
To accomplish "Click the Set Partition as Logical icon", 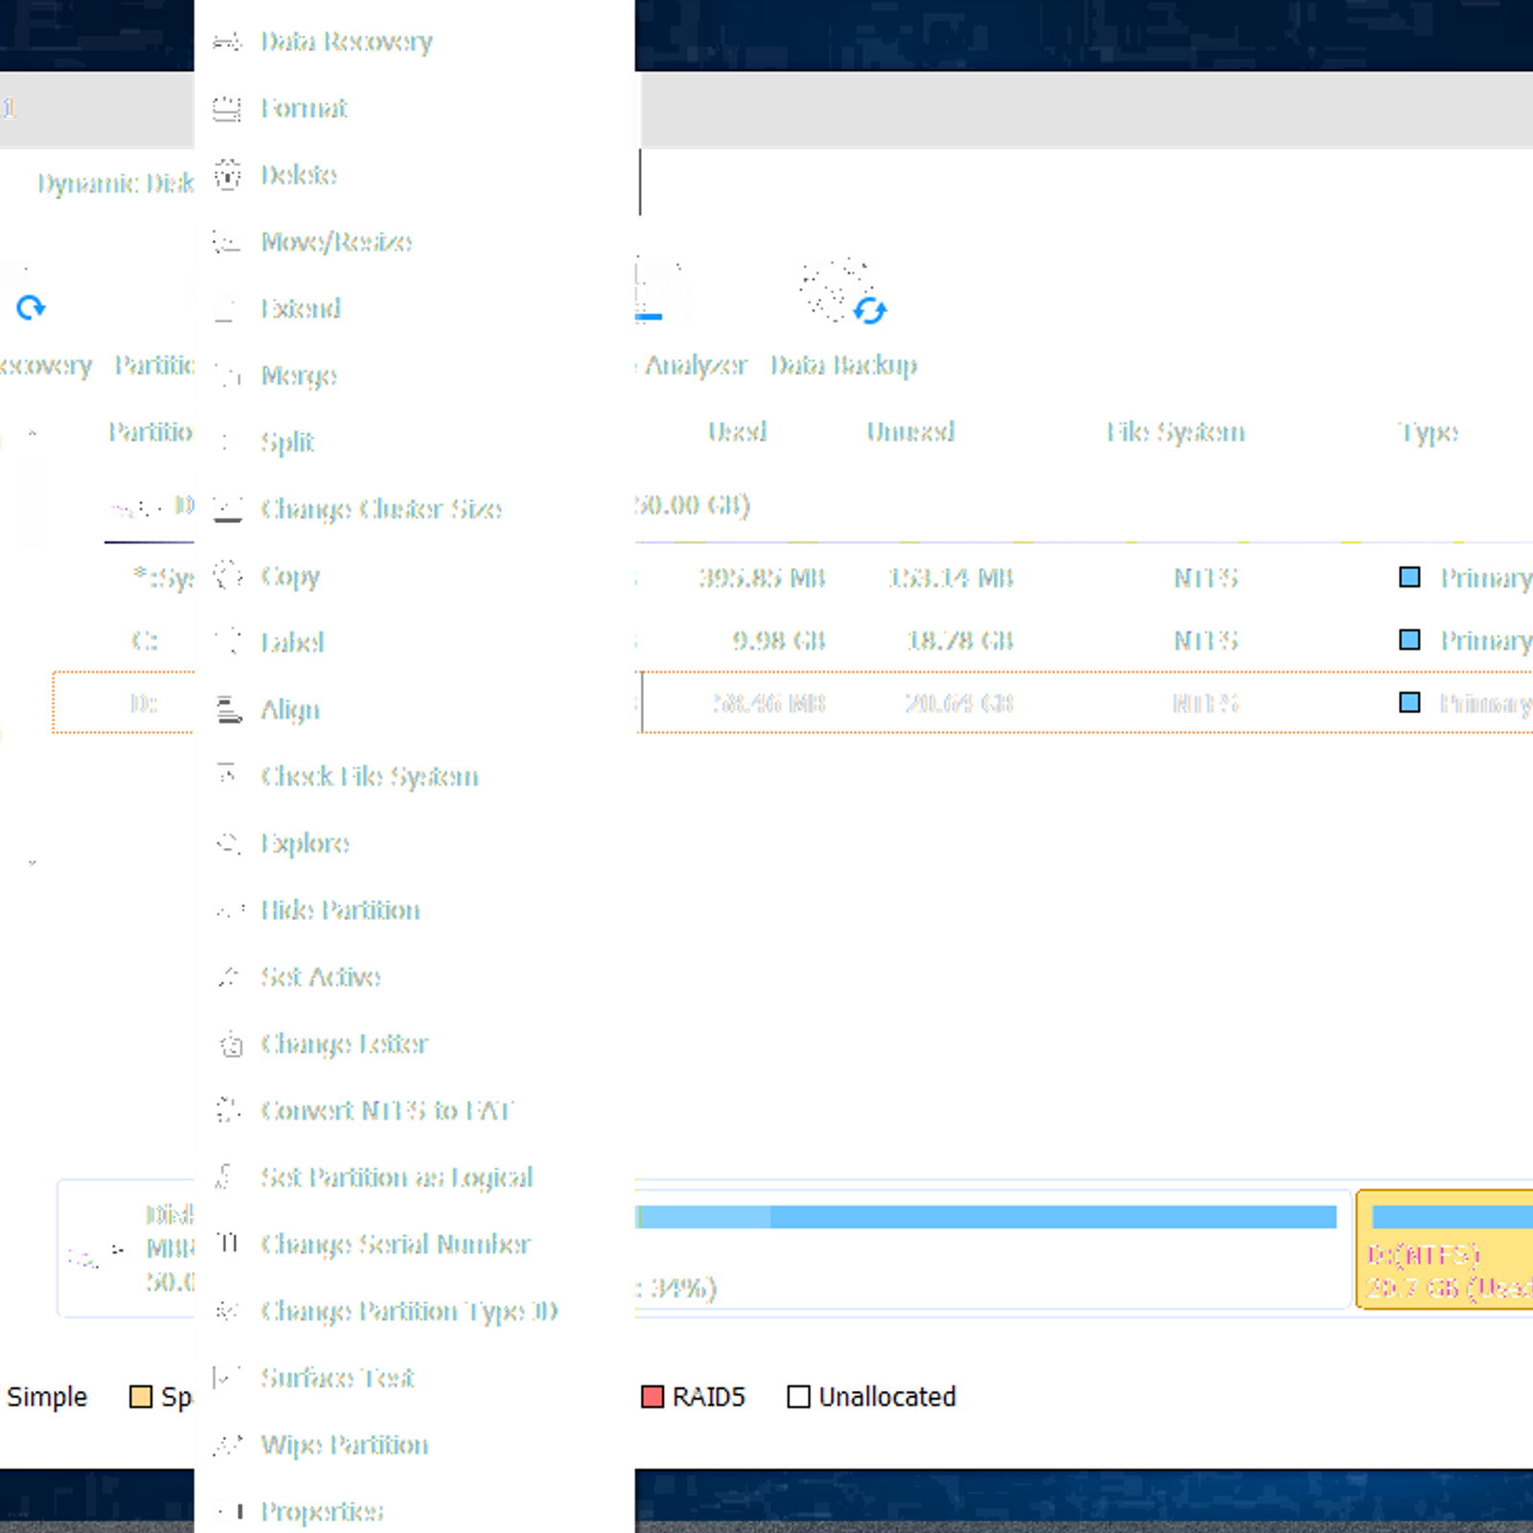I will coord(225,1177).
